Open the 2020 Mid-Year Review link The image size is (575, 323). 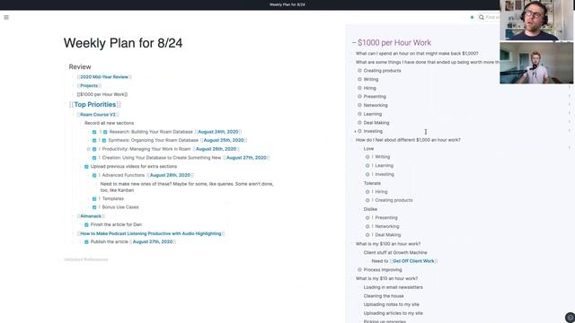[104, 77]
